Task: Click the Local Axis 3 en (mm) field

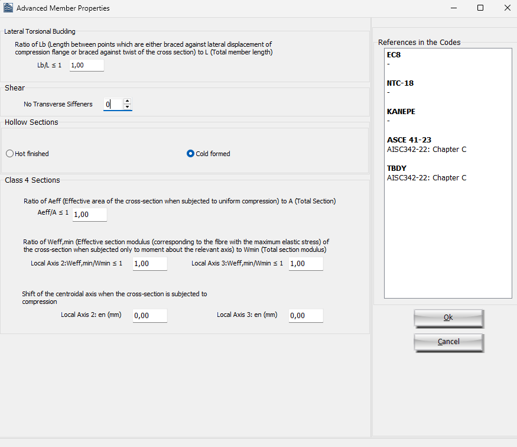Action: click(x=305, y=316)
